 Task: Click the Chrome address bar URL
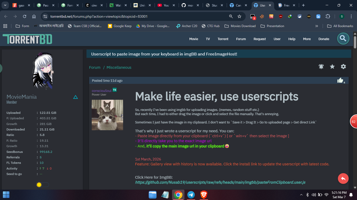tap(99, 16)
